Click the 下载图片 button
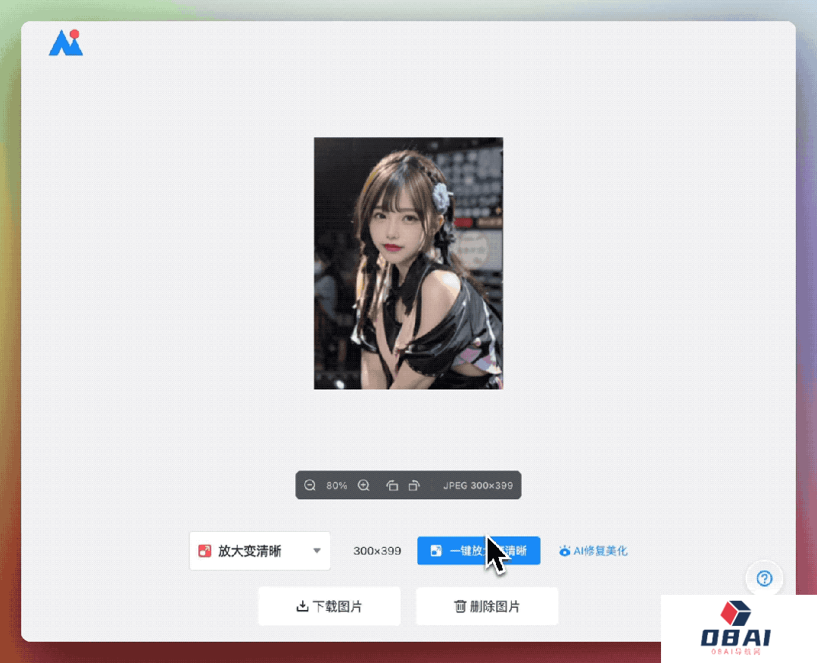This screenshot has width=817, height=663. pos(329,606)
